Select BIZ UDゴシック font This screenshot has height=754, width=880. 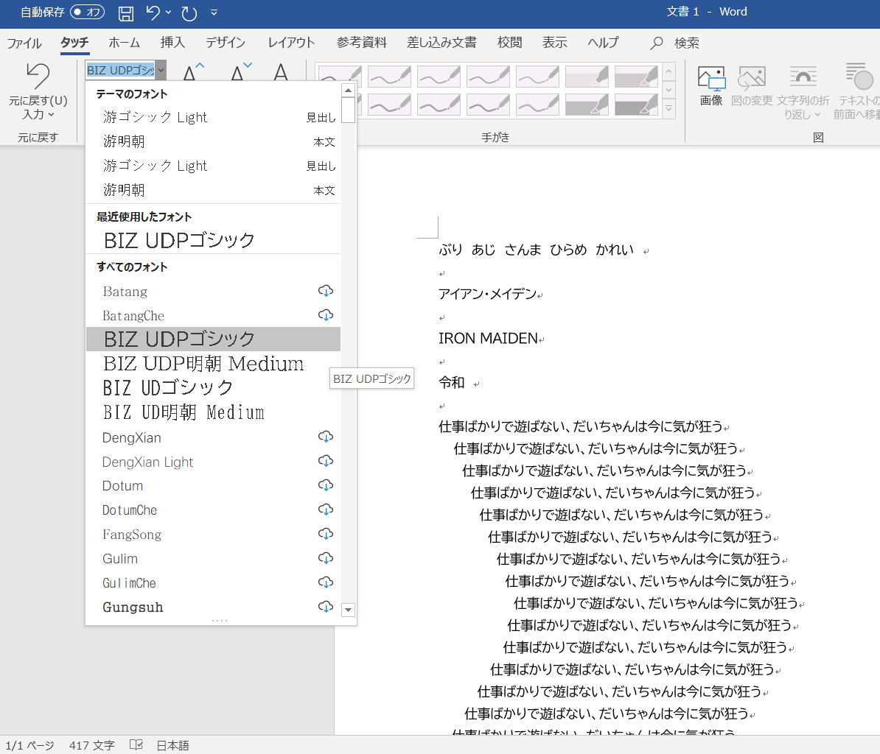click(213, 388)
